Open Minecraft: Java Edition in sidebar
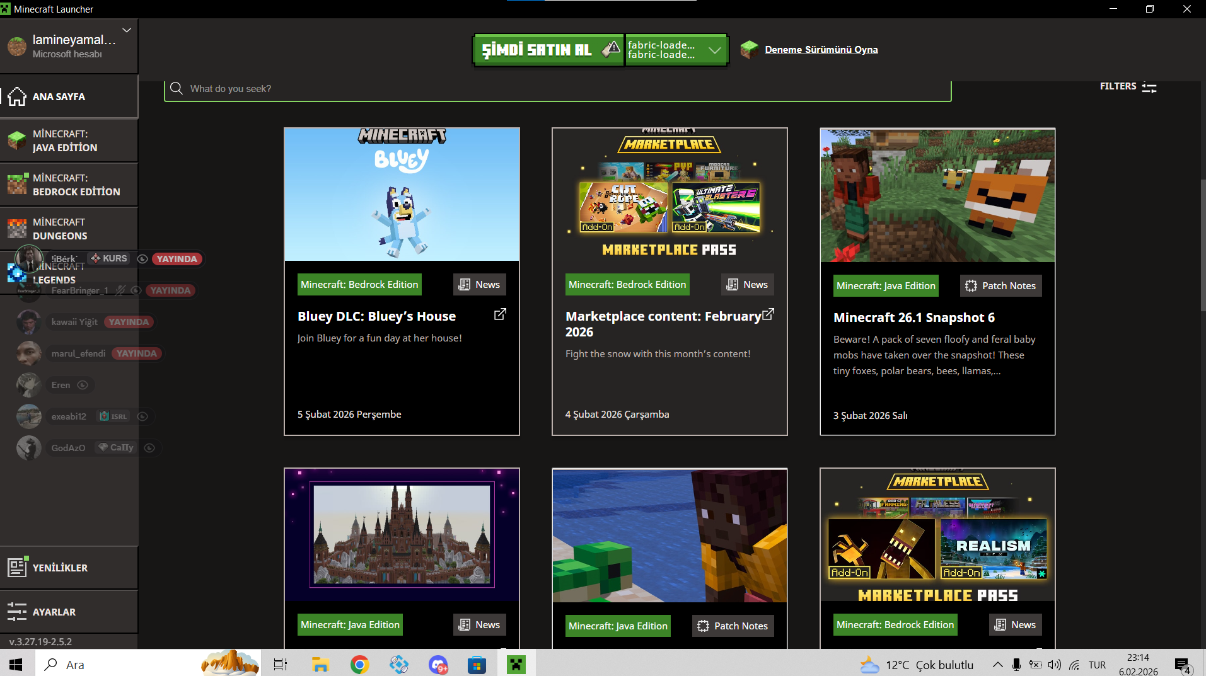This screenshot has width=1206, height=676. 69,140
